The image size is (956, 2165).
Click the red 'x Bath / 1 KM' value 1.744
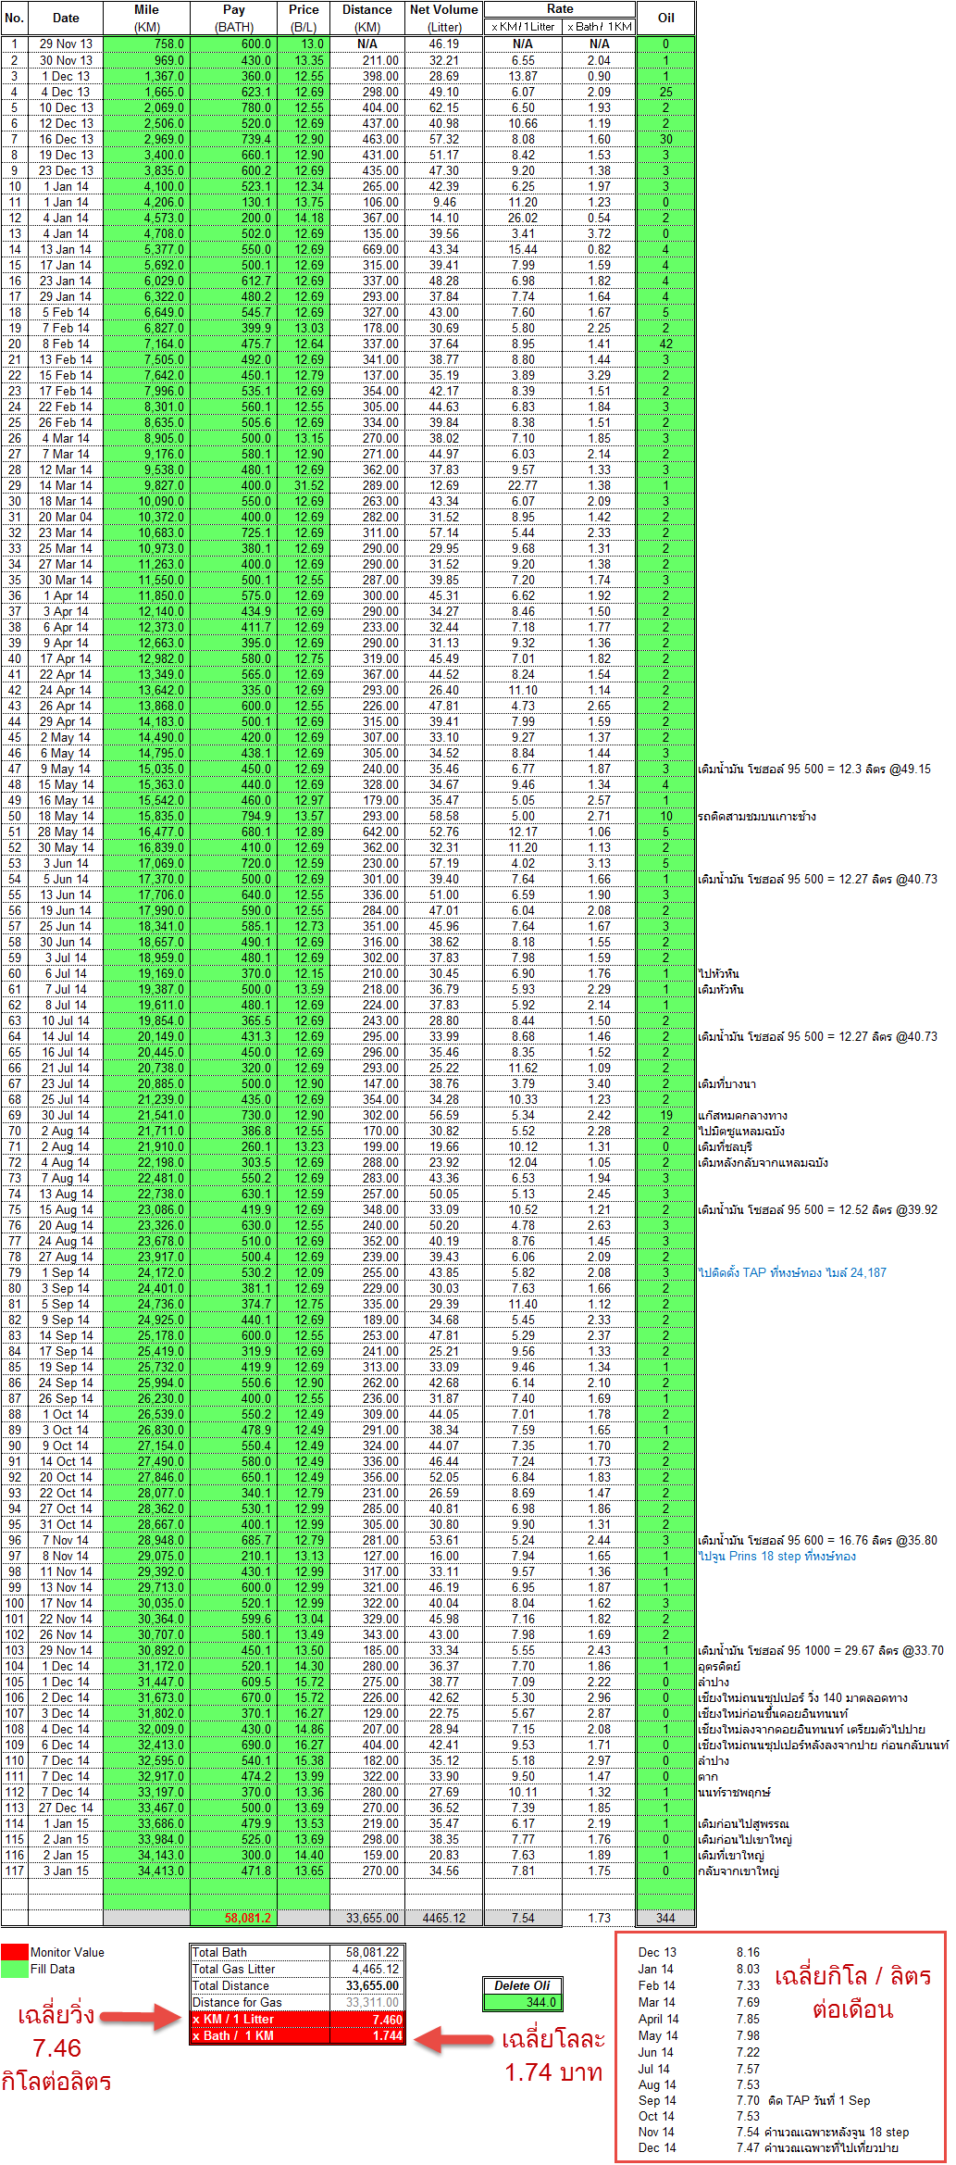click(367, 2035)
